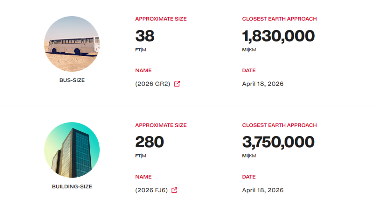This screenshot has width=376, height=211.
Task: Open the (2026 FJ6) asteroid name link
Action: (x=151, y=190)
